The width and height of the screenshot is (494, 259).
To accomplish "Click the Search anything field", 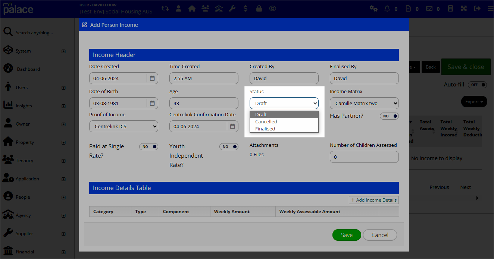I will tap(34, 33).
